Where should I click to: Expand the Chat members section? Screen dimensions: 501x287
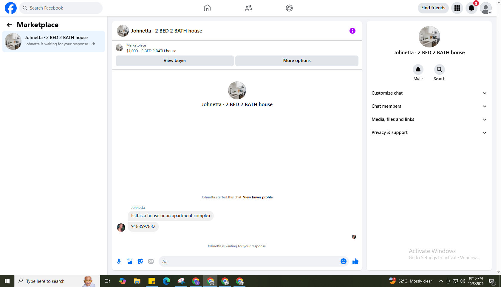click(x=429, y=106)
